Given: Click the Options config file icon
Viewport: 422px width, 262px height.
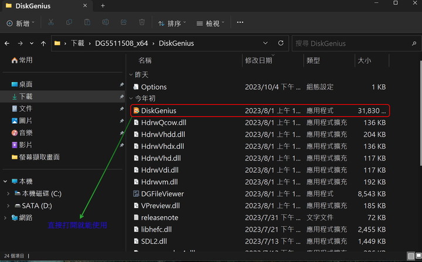Looking at the screenshot, I should pos(137,87).
